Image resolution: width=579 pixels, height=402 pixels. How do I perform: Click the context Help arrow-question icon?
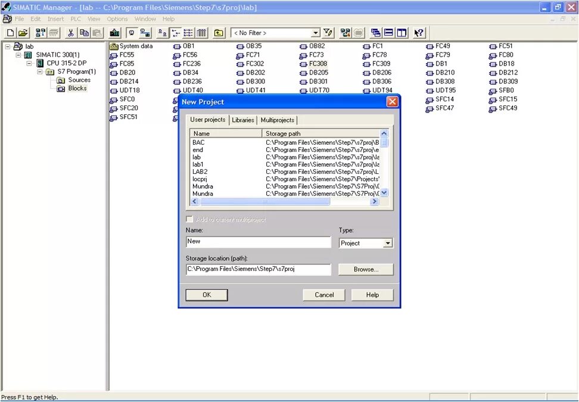(x=419, y=33)
